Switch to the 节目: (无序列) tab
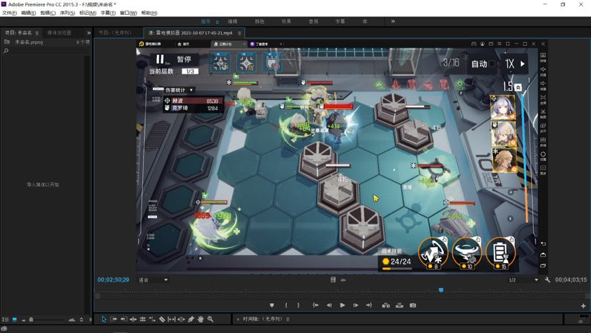Image resolution: width=591 pixels, height=333 pixels. point(116,33)
